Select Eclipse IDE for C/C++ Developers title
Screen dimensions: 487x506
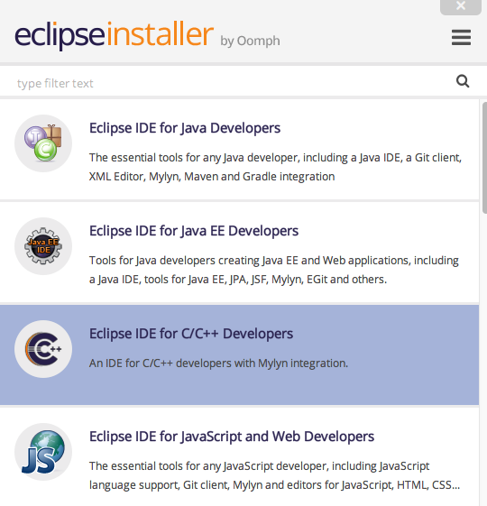point(191,334)
